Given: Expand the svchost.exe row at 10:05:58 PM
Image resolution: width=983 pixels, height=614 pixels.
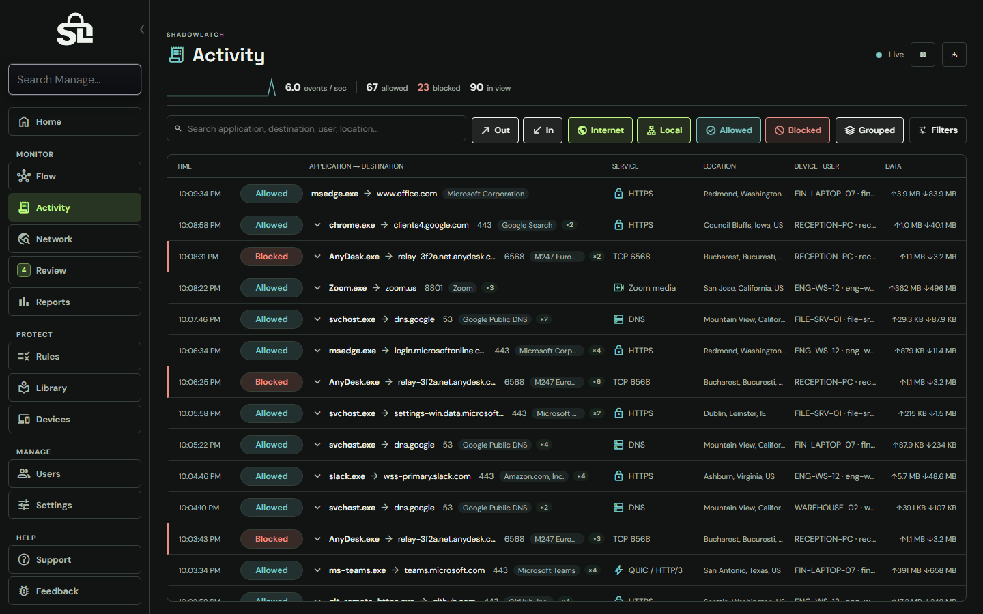Looking at the screenshot, I should pyautogui.click(x=317, y=413).
